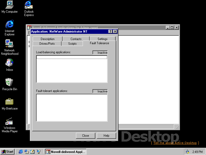
Task: Launch Internet Explorer from the Quick Launch bar
Action: click(x=21, y=152)
